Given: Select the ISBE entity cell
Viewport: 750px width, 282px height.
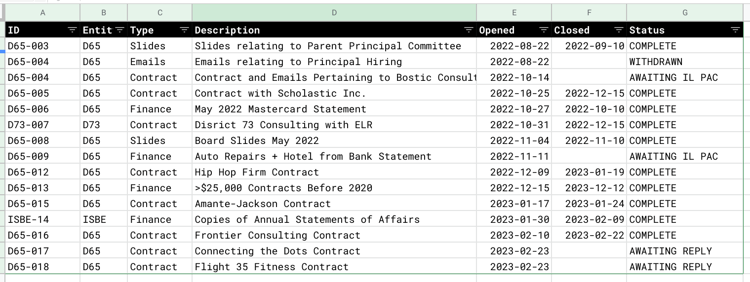Looking at the screenshot, I should [104, 219].
